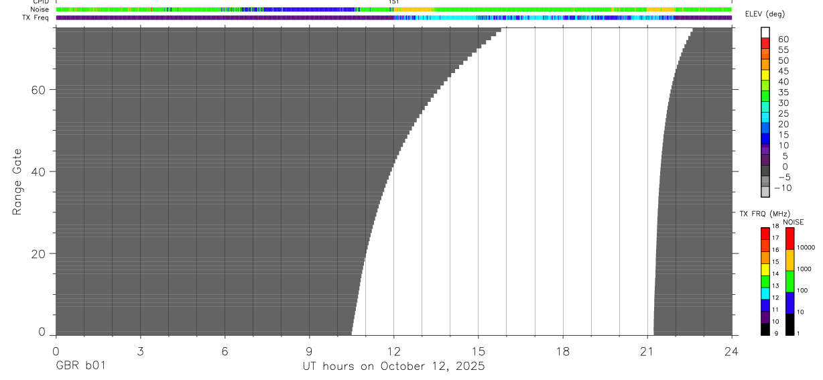Image resolution: width=823 pixels, height=380 pixels.
Task: Click the '1' label at the NOISE legend bottom
Action: 798,333
